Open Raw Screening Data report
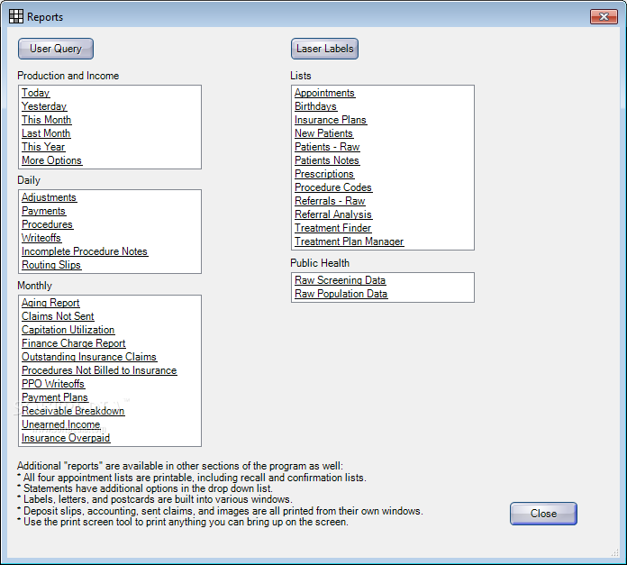This screenshot has width=627, height=565. pyautogui.click(x=340, y=280)
